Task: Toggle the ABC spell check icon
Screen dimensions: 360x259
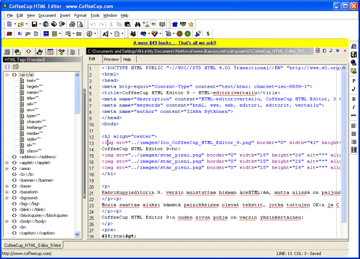Action: [154, 24]
